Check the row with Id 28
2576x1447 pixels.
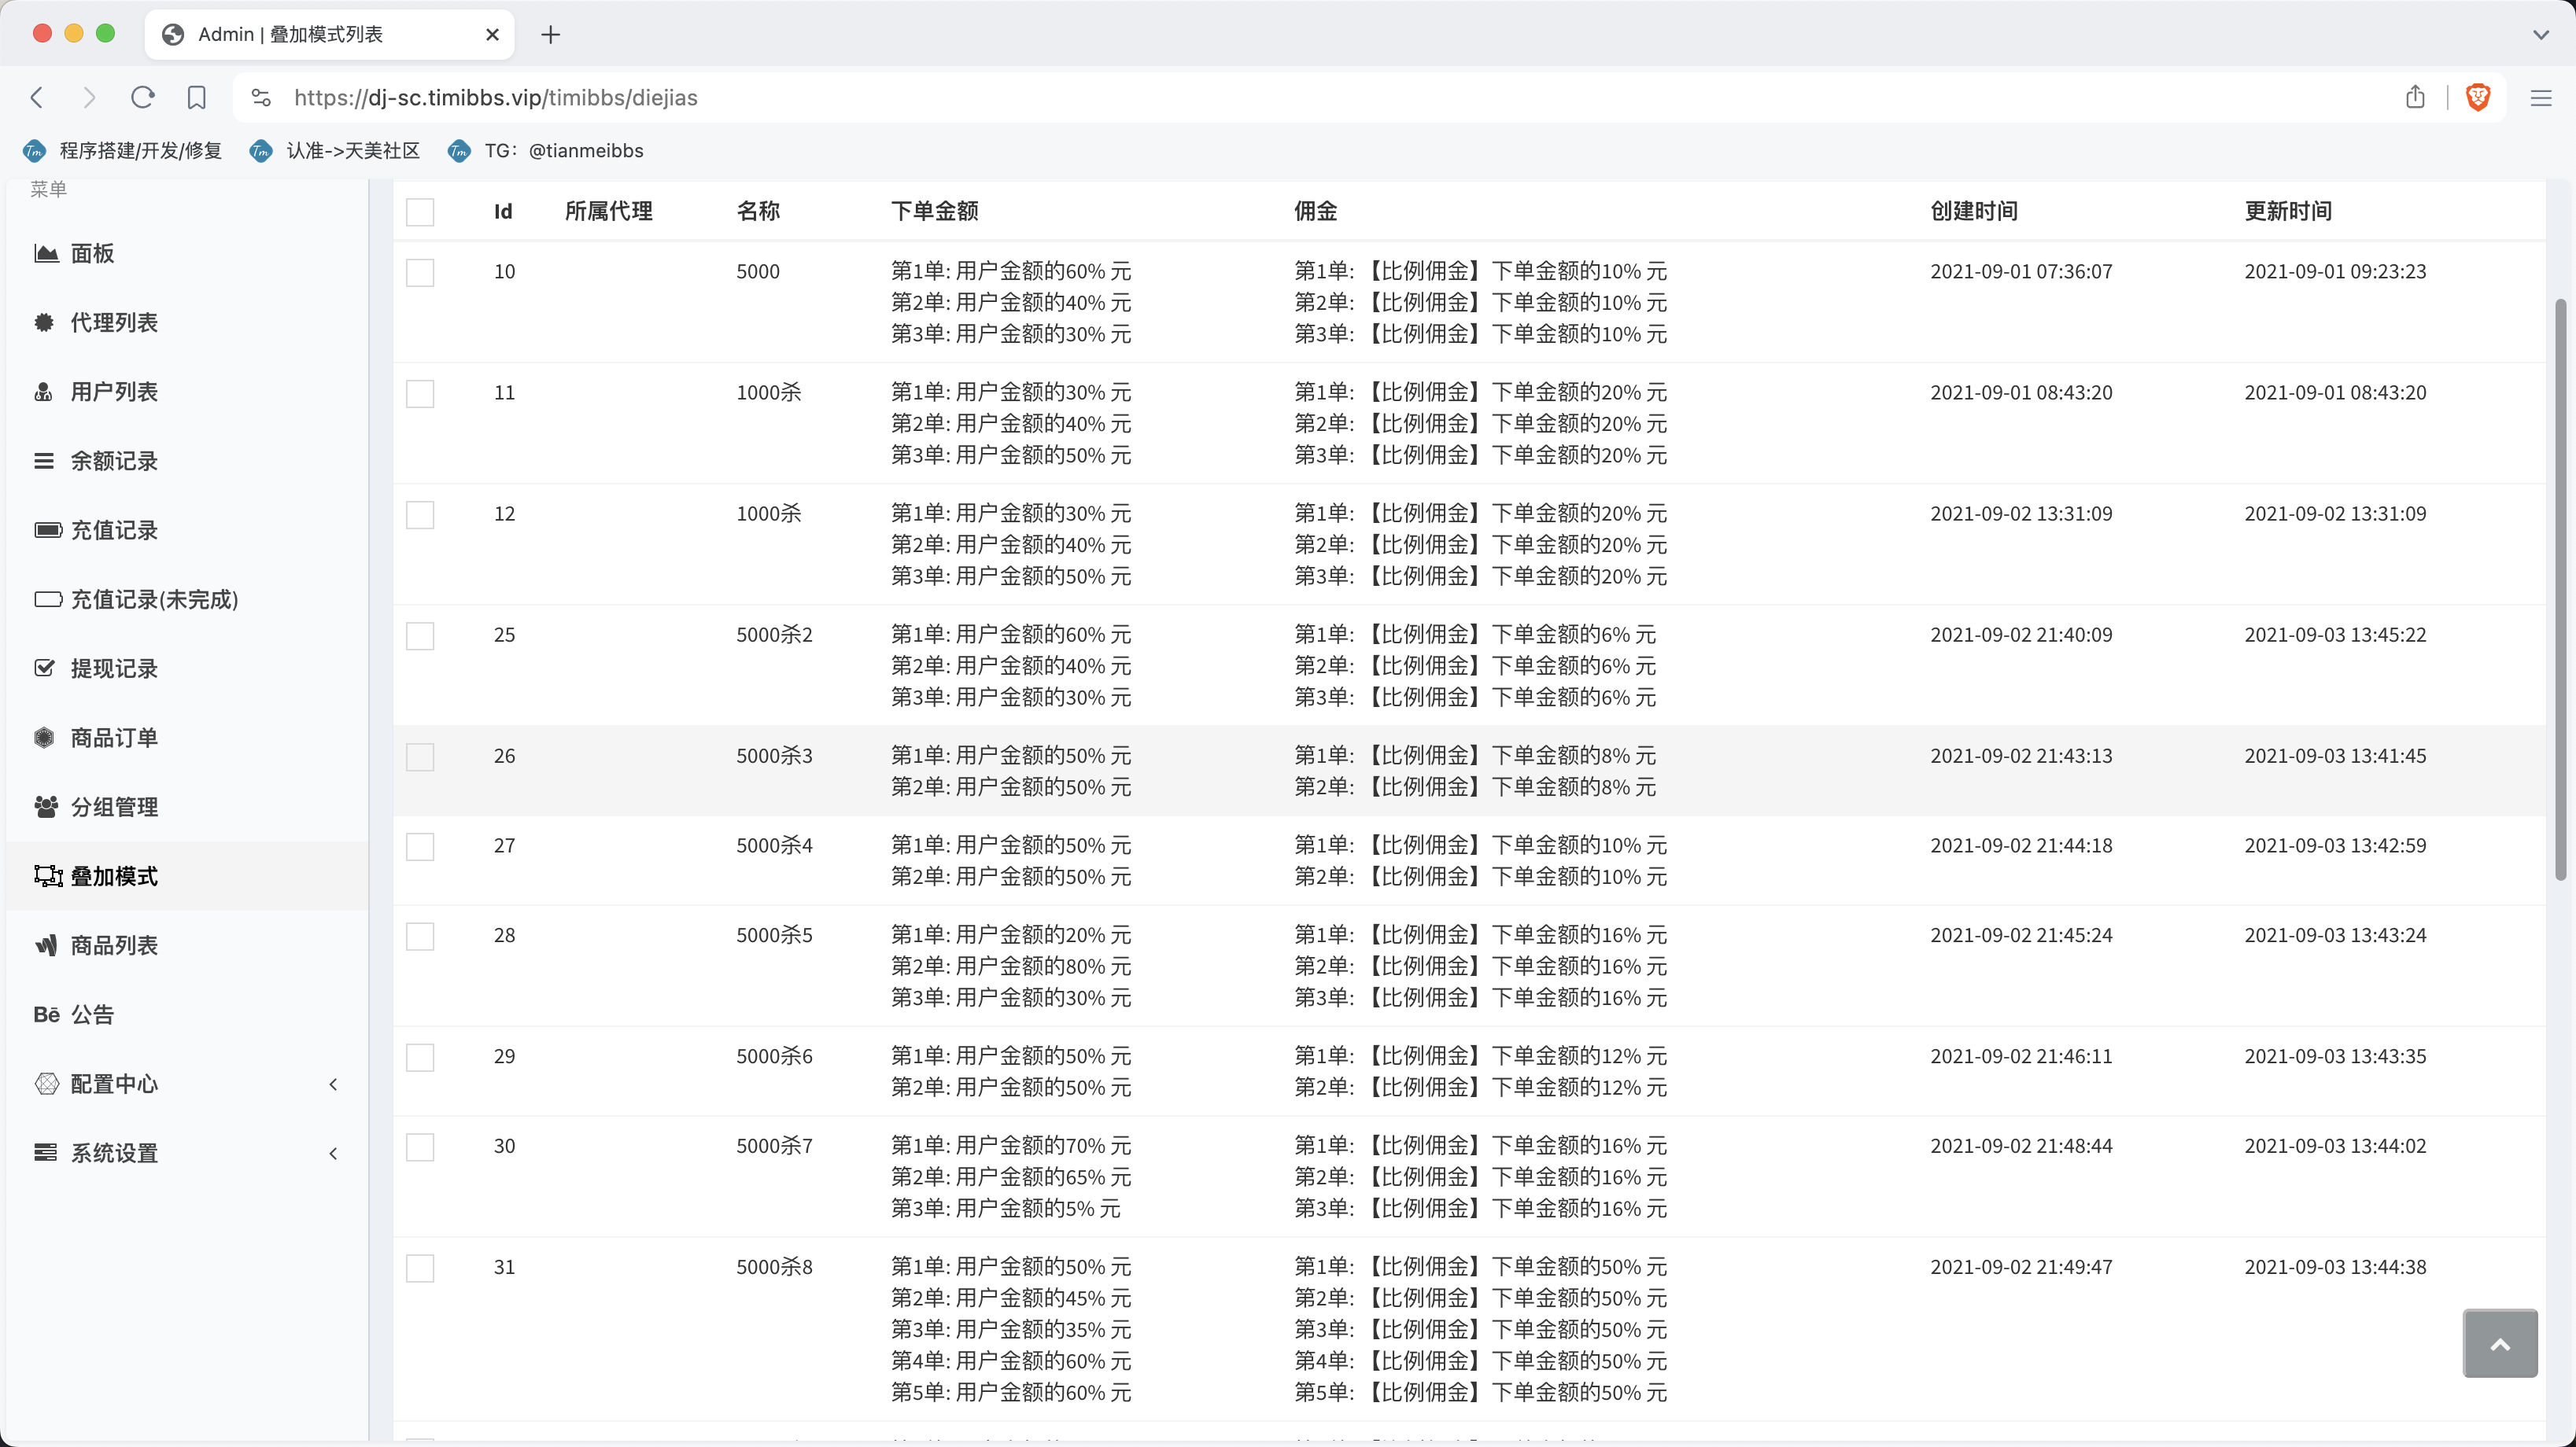[x=420, y=937]
